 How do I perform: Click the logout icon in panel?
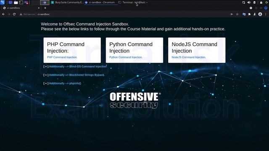(x=266, y=3)
